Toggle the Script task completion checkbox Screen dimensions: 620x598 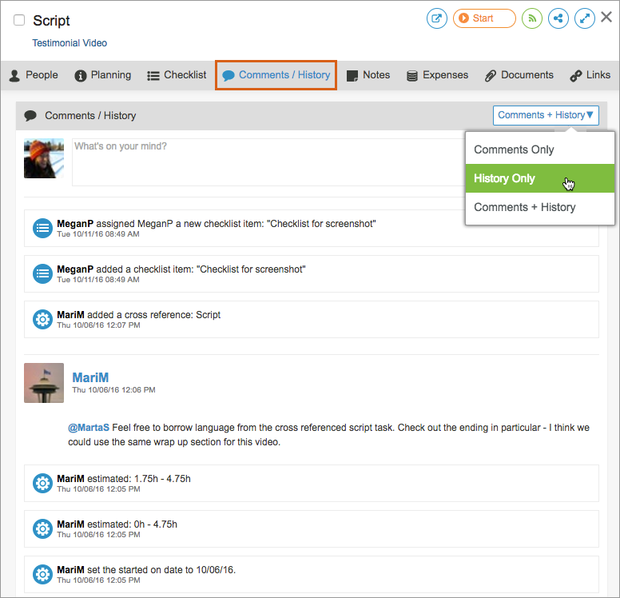19,21
